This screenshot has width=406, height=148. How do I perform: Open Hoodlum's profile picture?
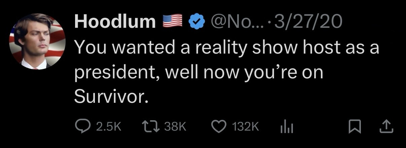pyautogui.click(x=37, y=42)
